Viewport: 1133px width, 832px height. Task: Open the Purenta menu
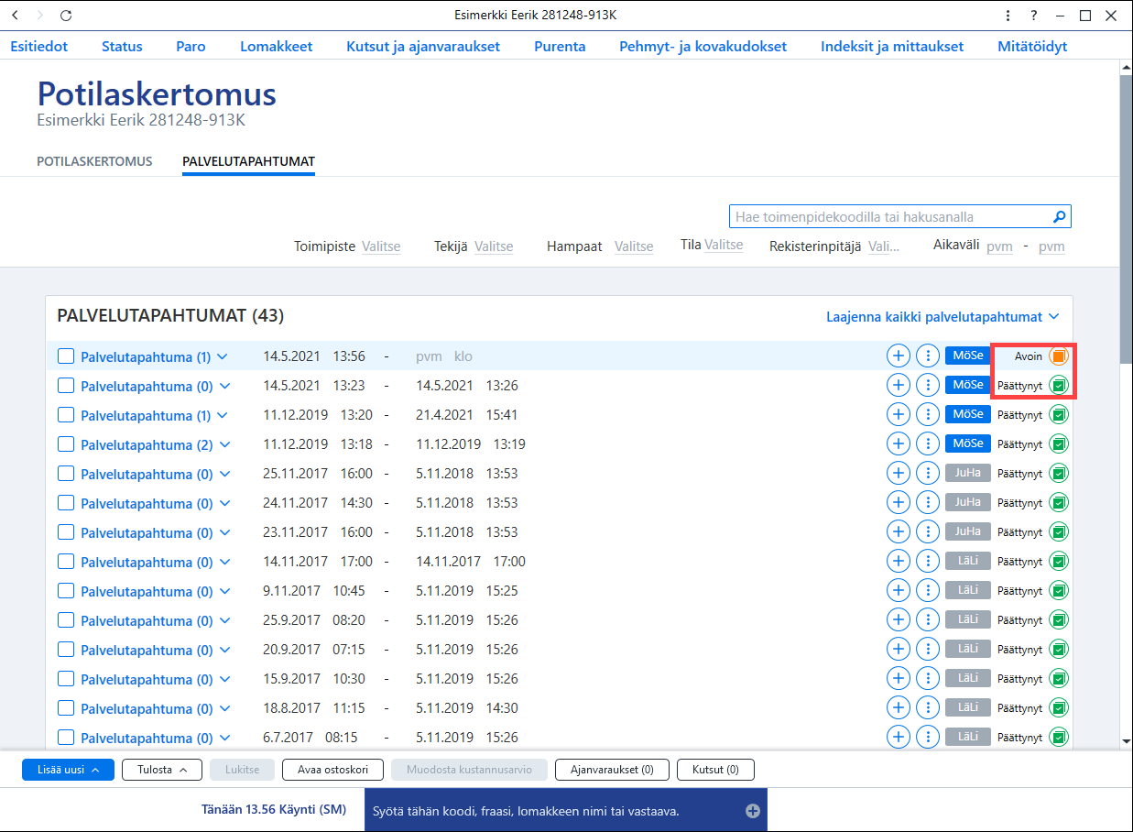[560, 46]
